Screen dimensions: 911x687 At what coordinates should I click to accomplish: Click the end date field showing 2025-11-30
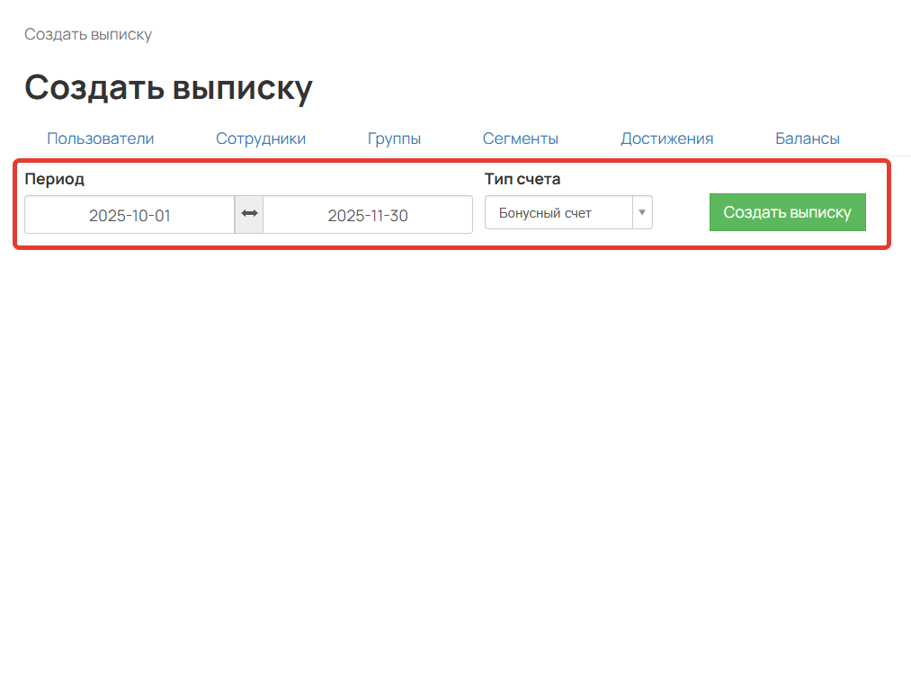368,214
